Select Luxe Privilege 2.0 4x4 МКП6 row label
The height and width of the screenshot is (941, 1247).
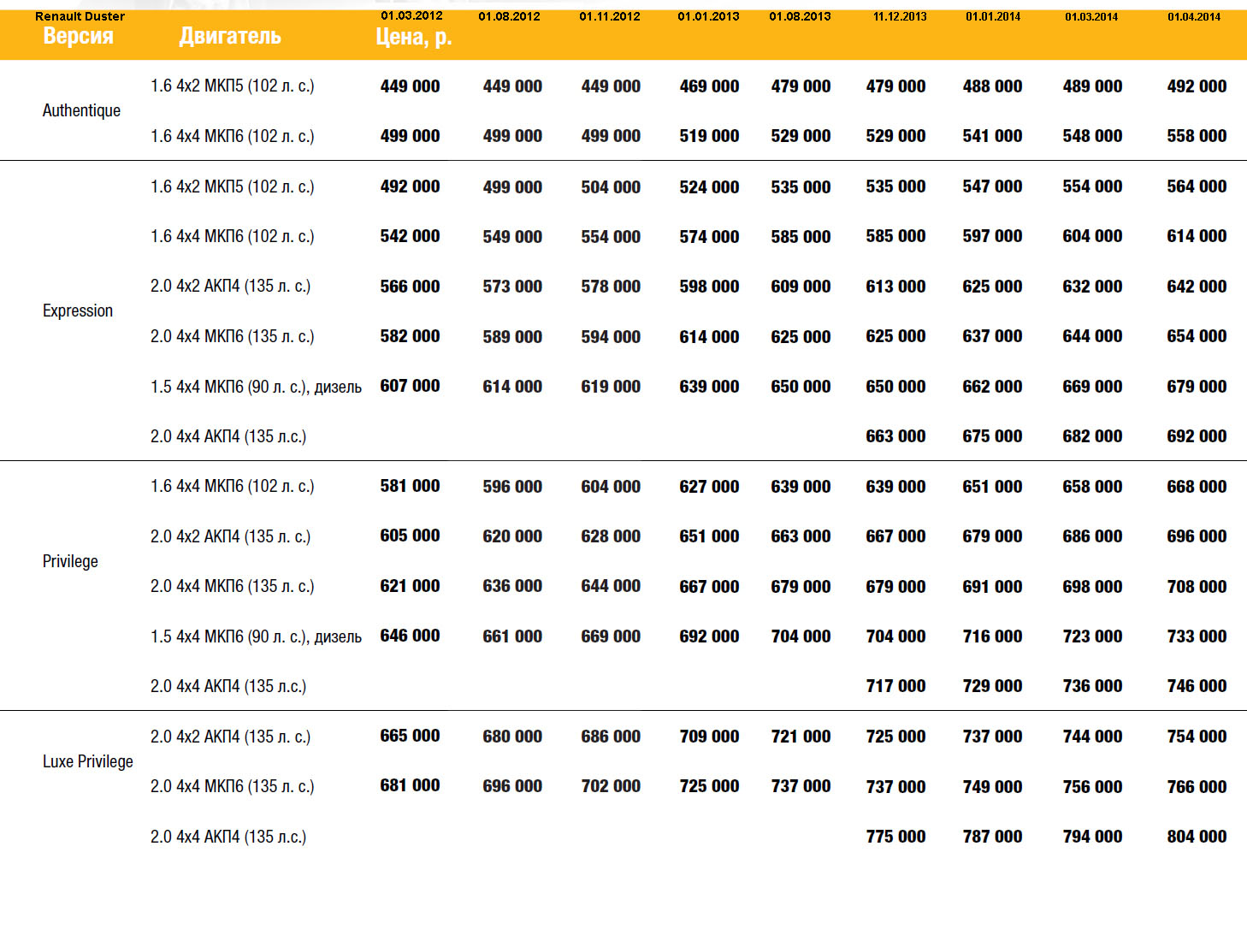click(x=233, y=786)
